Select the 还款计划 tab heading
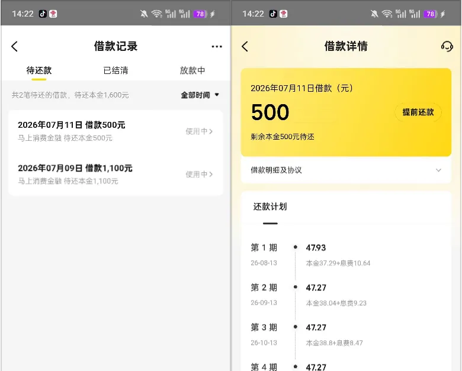The height and width of the screenshot is (371, 462). point(270,207)
